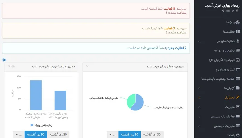242x138 pixels.
Task: Click the فعالیت‌ها list icon
Action: (238, 32)
